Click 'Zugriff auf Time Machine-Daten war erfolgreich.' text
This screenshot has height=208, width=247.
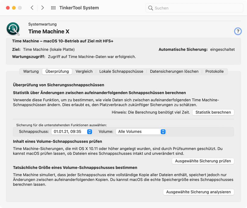(92, 57)
